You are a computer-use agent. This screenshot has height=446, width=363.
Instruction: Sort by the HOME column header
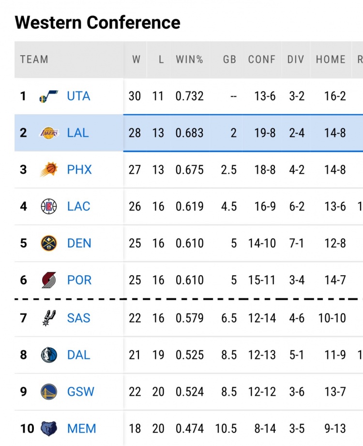331,59
